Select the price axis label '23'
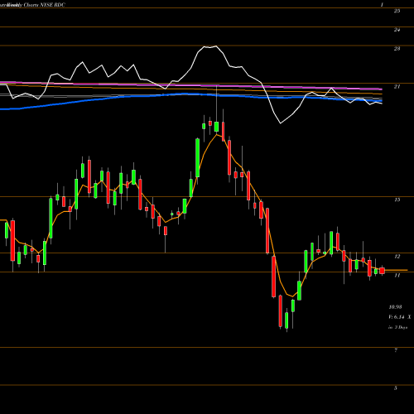The height and width of the screenshot is (414, 414). [x=397, y=49]
